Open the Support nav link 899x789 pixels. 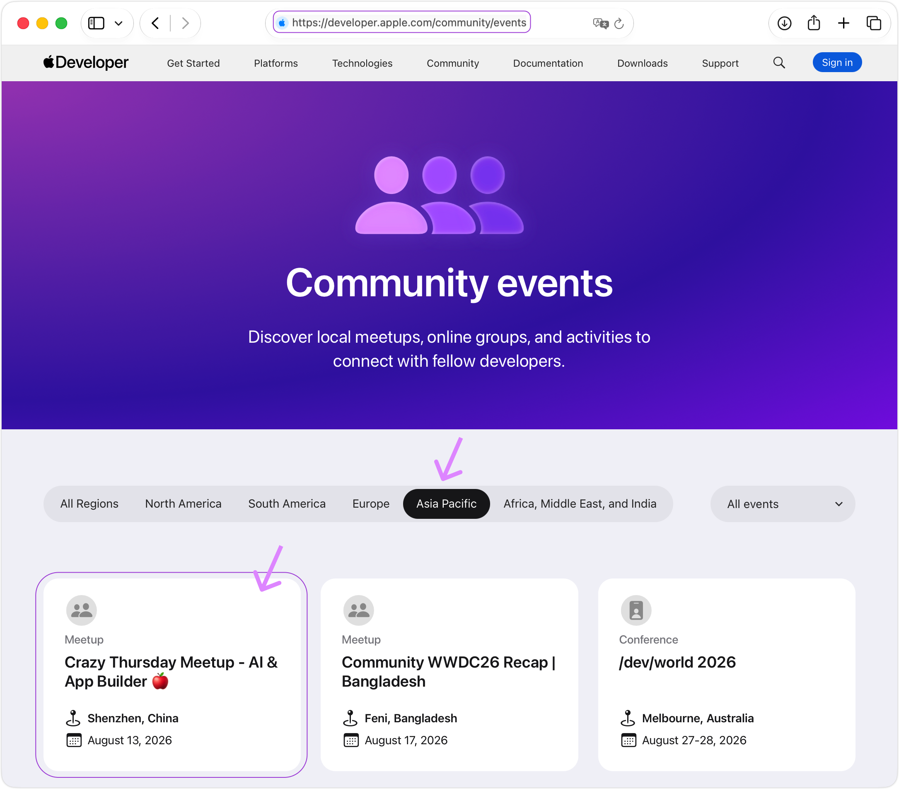click(x=720, y=63)
